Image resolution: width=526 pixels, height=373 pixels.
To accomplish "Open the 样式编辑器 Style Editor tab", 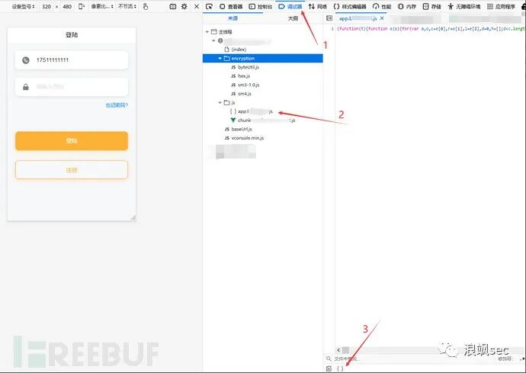I will point(350,6).
